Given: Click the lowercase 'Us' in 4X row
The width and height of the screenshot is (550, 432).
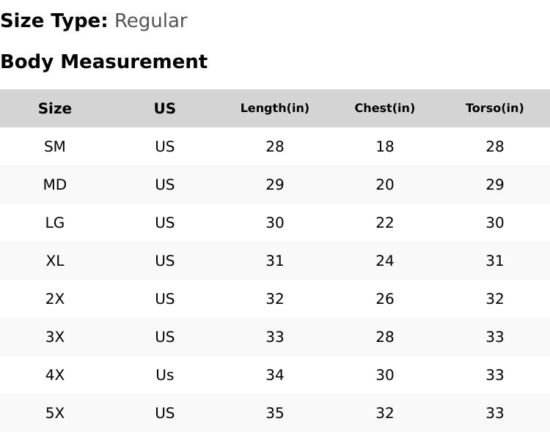Looking at the screenshot, I should click(165, 375).
